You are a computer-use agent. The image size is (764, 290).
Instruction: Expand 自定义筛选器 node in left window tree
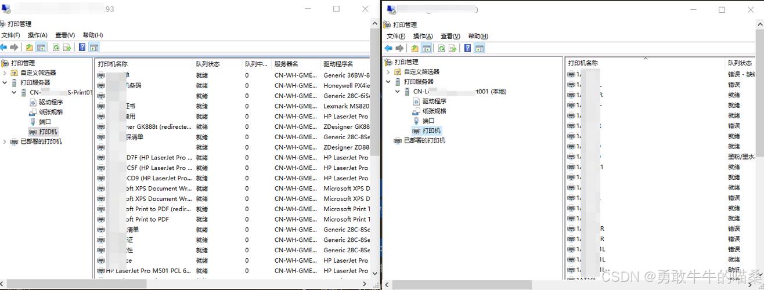tap(5, 73)
